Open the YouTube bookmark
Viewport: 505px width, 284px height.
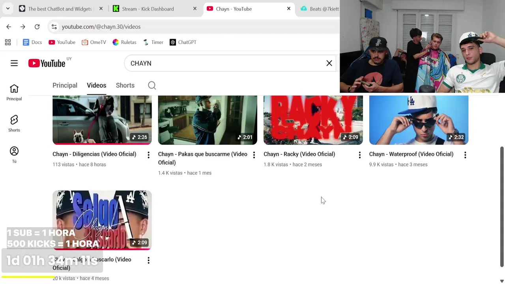click(62, 42)
